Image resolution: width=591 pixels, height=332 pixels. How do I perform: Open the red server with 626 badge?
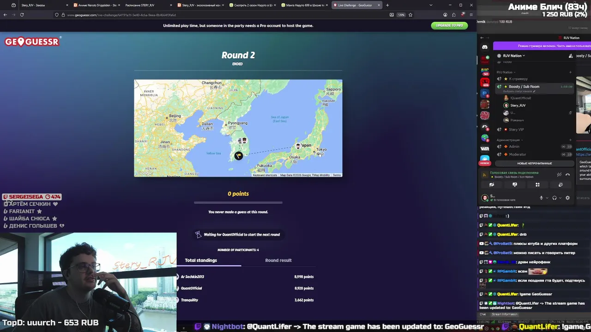pyautogui.click(x=485, y=83)
